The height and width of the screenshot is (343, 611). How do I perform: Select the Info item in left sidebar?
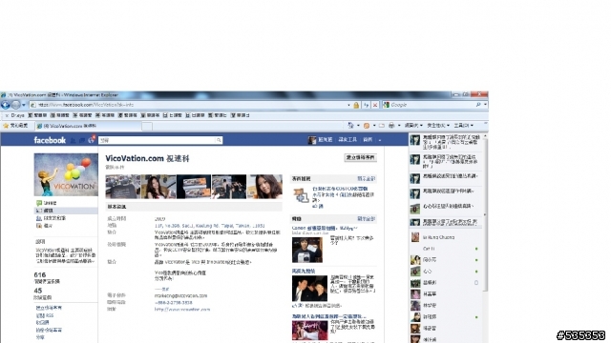coord(66,211)
